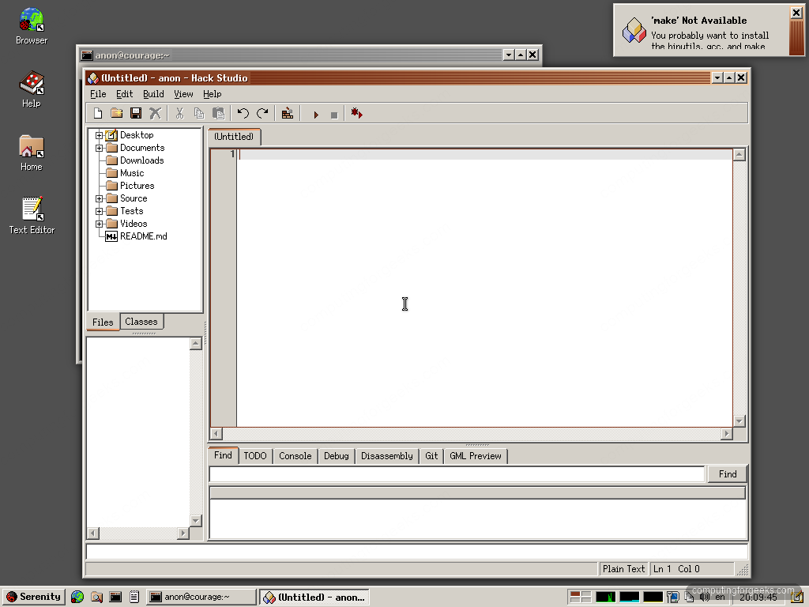Image resolution: width=809 pixels, height=607 pixels.
Task: Select README.md in the file tree
Action: coord(137,236)
